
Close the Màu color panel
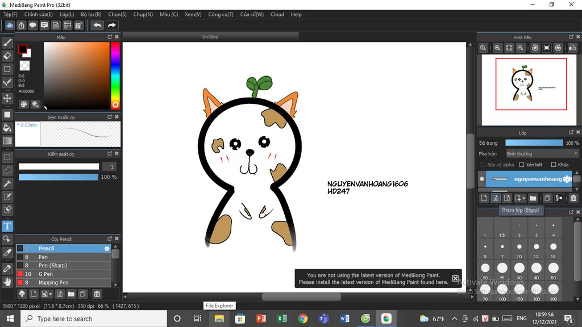117,37
